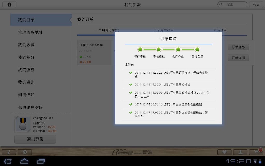
Task: Click the search field magnifier
Action: click(221, 5)
